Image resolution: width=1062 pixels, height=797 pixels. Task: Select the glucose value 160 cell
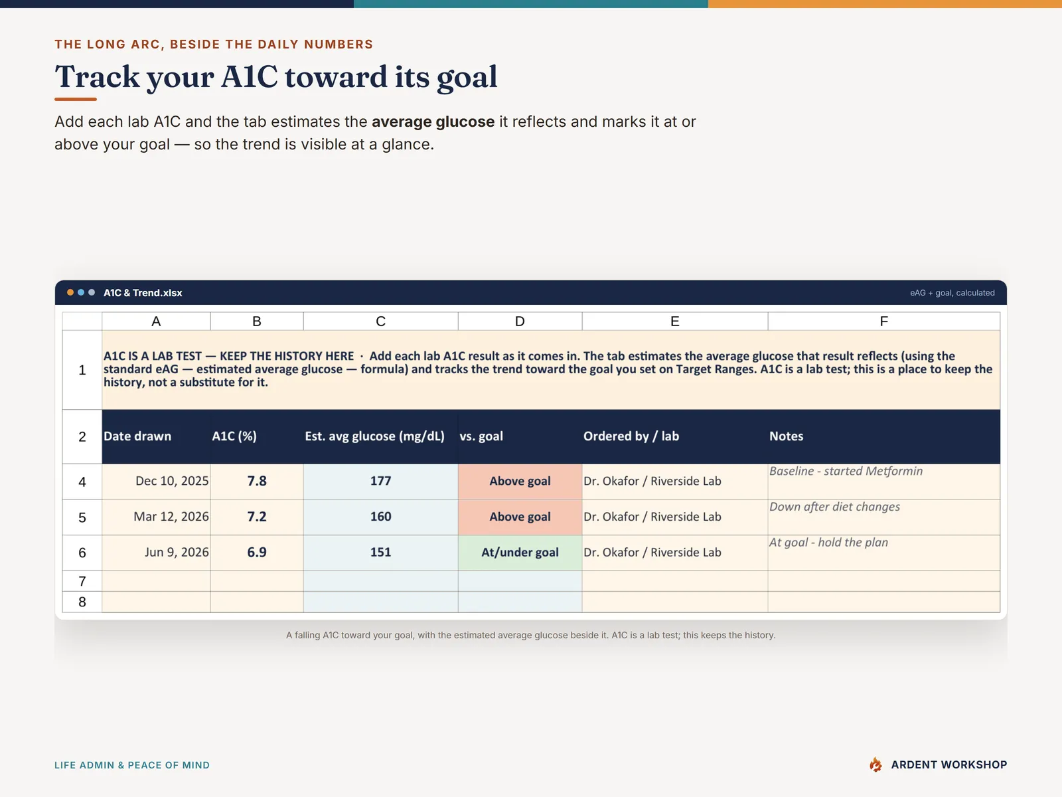tap(380, 517)
